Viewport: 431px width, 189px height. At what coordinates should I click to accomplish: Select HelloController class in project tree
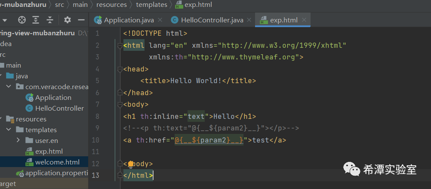coord(59,108)
